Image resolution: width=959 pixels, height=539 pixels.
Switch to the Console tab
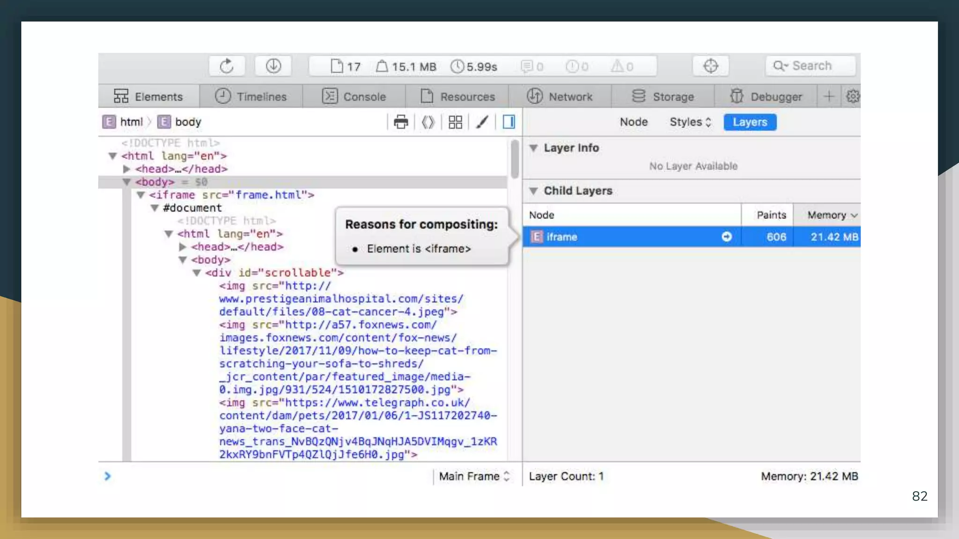point(354,96)
